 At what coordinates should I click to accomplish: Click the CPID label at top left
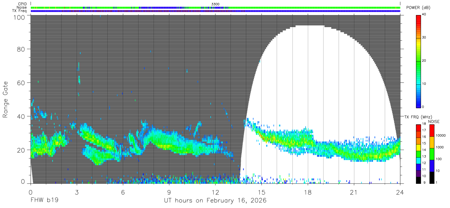(x=22, y=4)
